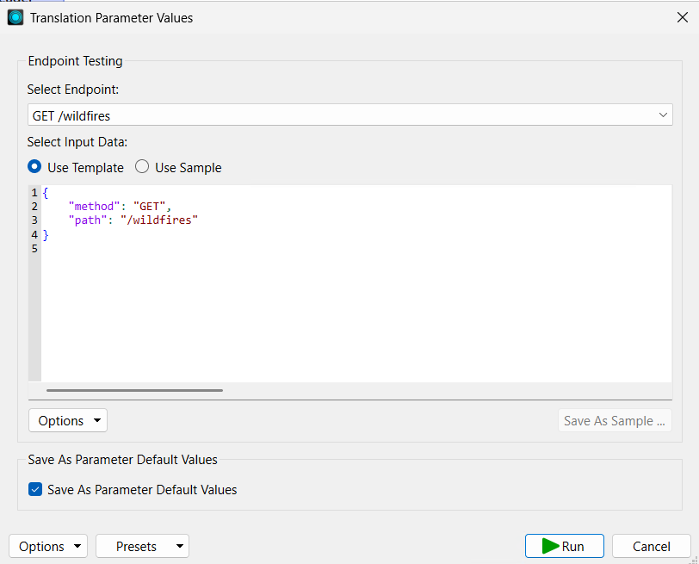Click the "path" key in editor
This screenshot has height=564, width=699.
tap(88, 220)
